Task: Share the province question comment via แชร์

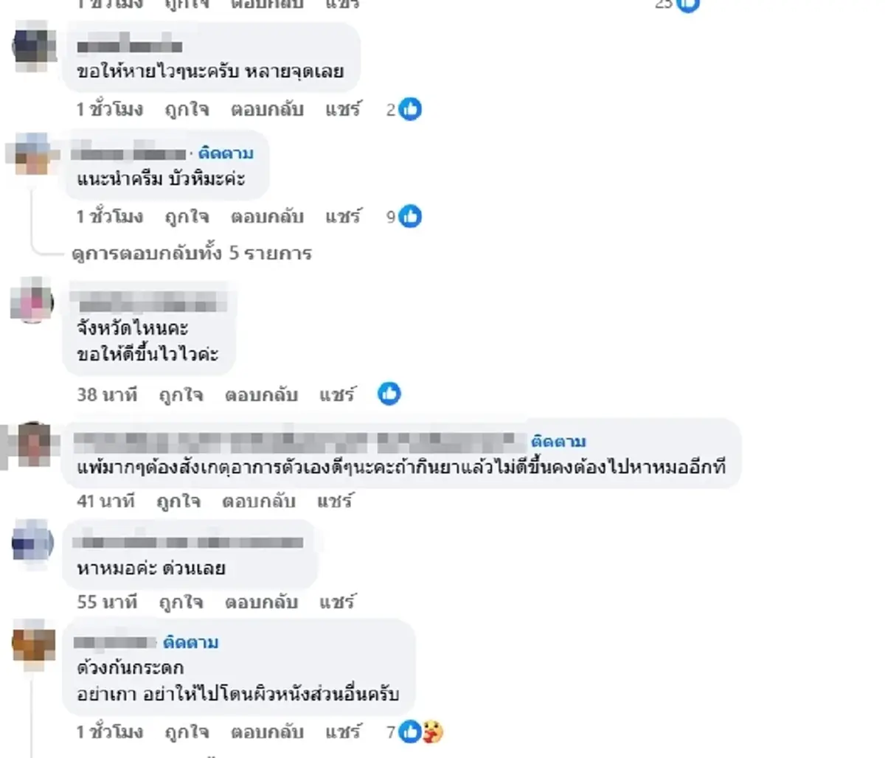Action: pos(341,394)
